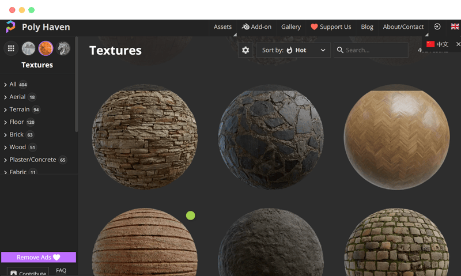
Task: Select the Brick category label
Action: coord(17,134)
